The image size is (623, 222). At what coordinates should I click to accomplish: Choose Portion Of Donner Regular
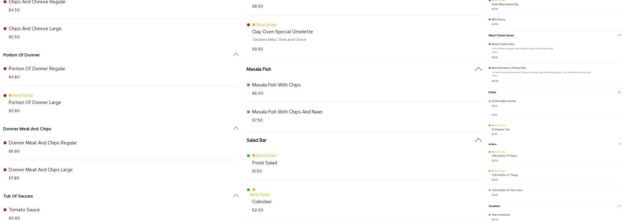(37, 69)
